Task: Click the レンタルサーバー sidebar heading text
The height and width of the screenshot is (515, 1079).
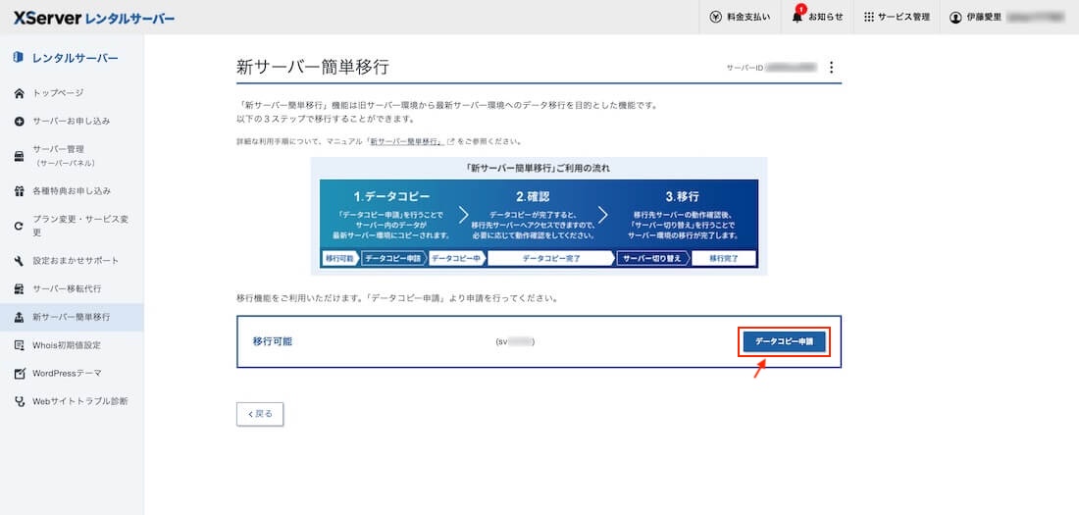Action: 75,58
